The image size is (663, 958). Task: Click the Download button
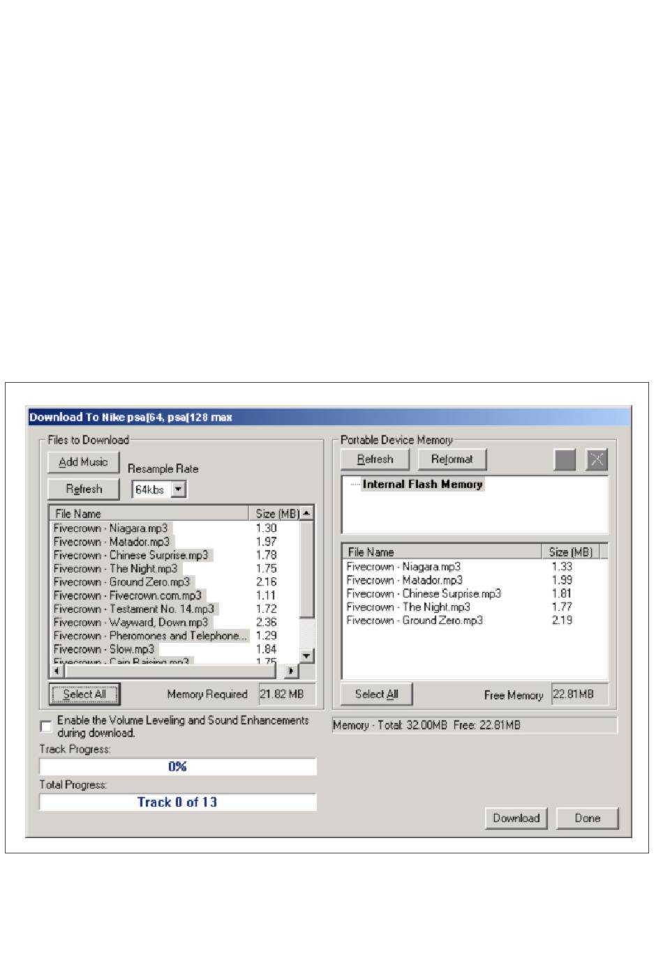(x=516, y=818)
